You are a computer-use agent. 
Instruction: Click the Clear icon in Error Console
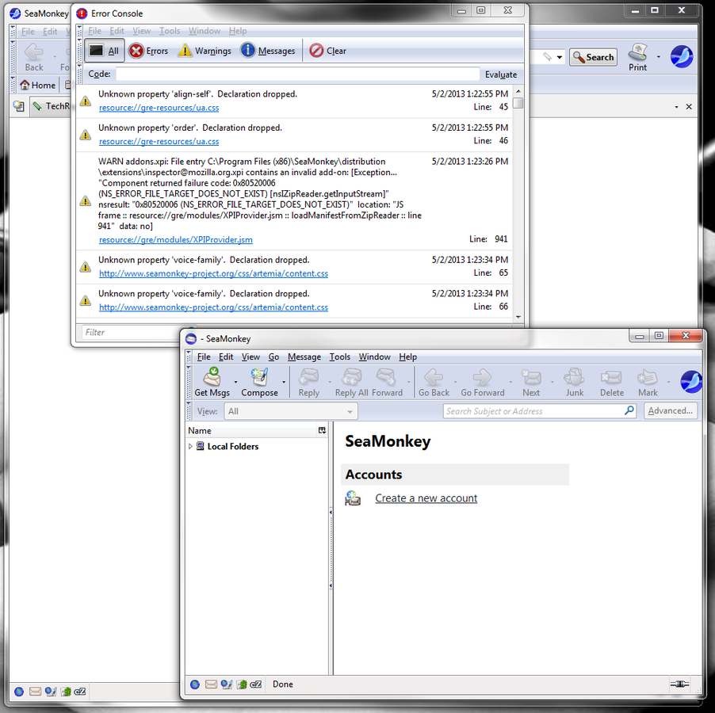(316, 51)
